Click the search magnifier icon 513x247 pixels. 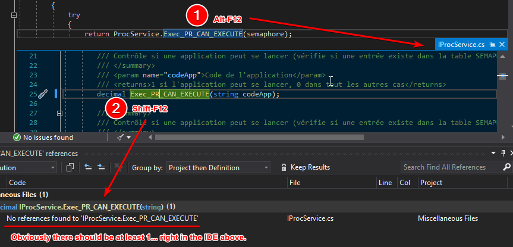tap(506, 167)
